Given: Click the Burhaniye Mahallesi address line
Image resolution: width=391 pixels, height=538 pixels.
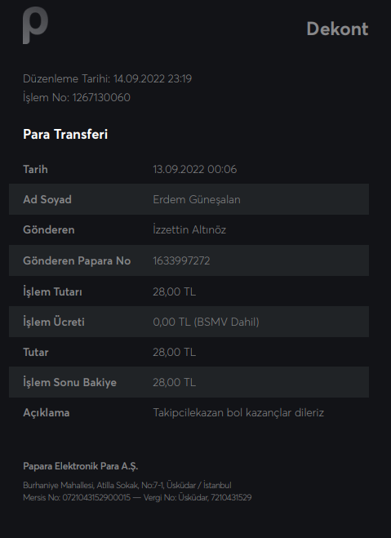Looking at the screenshot, I should pyautogui.click(x=127, y=485).
